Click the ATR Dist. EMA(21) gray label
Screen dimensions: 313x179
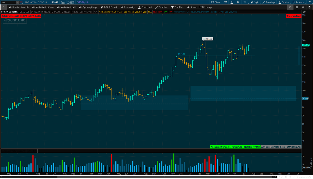(281, 147)
